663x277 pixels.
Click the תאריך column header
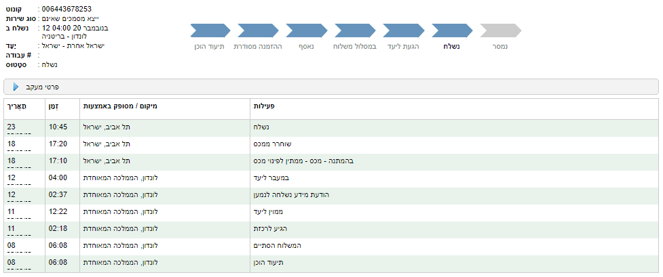15,107
